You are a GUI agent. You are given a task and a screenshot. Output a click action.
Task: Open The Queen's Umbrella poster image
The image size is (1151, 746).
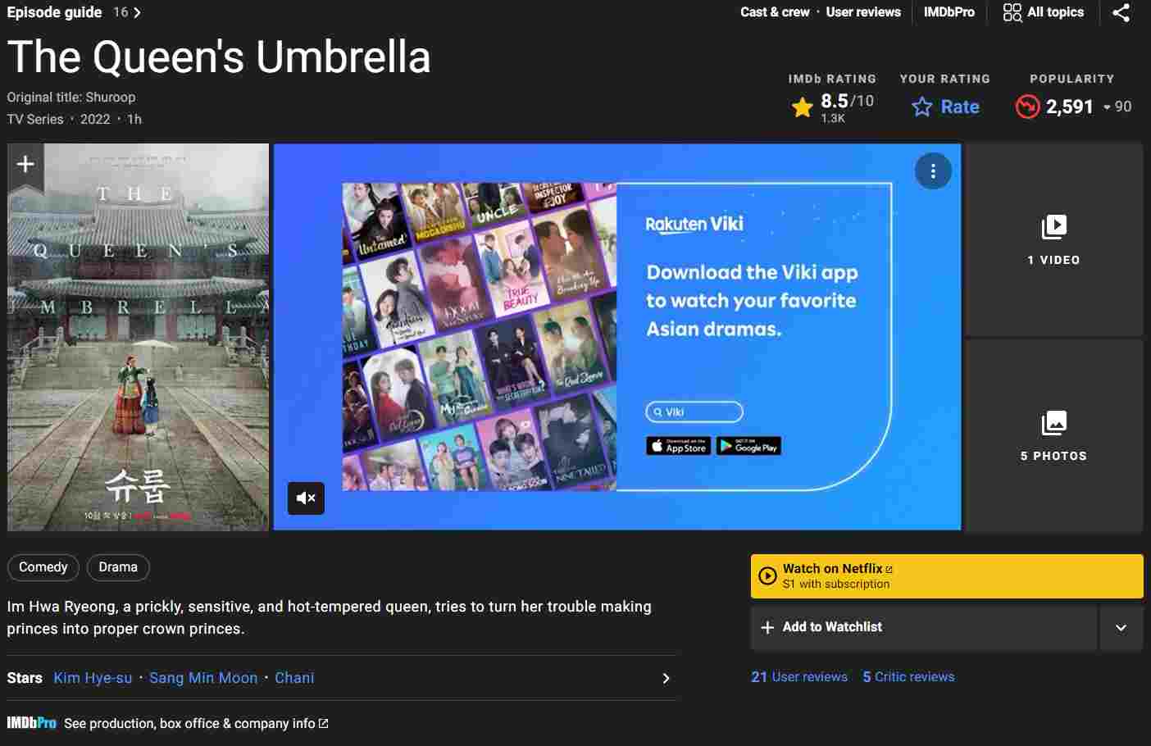[x=139, y=337]
